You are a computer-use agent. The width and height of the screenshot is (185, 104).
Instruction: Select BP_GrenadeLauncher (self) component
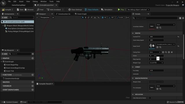[x=17, y=22]
